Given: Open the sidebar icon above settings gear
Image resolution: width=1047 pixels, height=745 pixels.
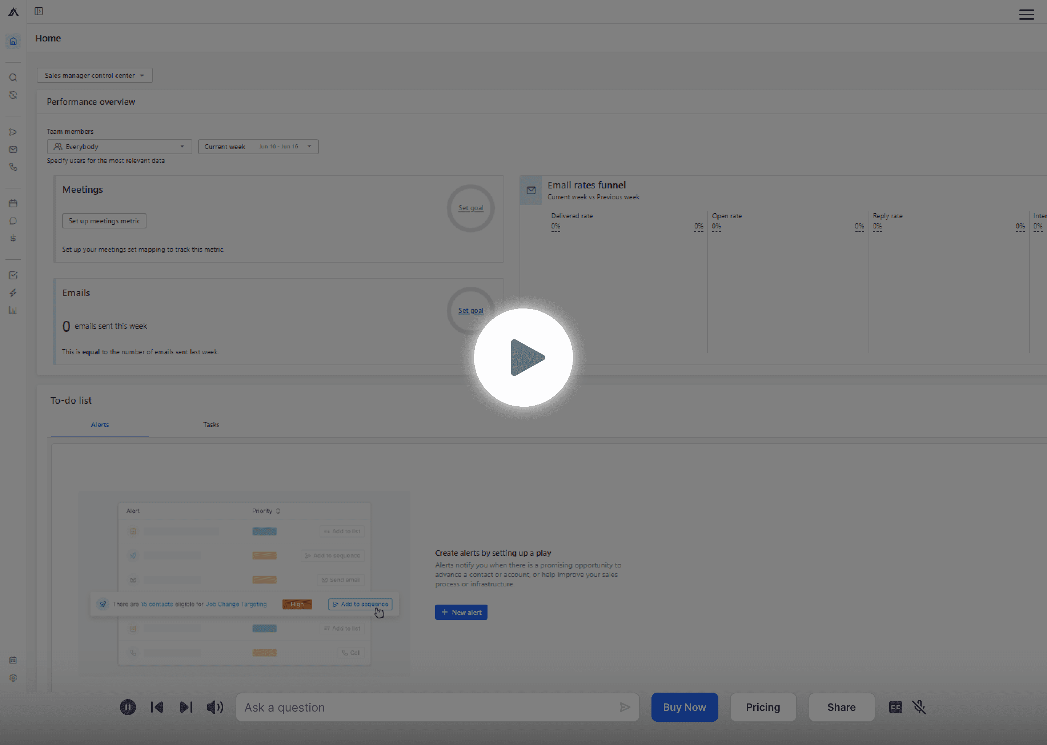Looking at the screenshot, I should click(13, 660).
